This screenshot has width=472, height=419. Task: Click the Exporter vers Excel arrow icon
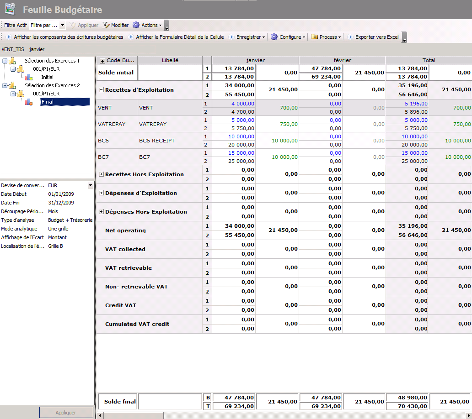coord(350,37)
